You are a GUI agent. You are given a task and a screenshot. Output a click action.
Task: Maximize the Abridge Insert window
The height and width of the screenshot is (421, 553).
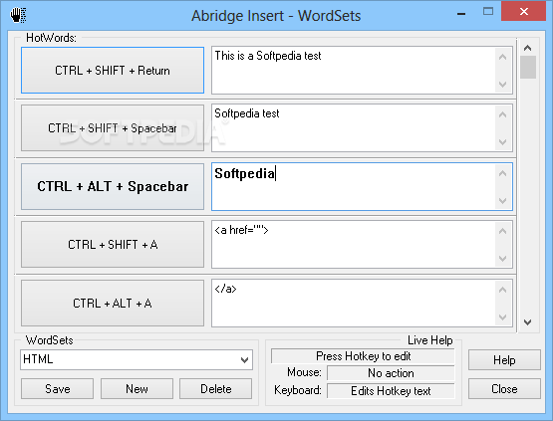tap(488, 12)
